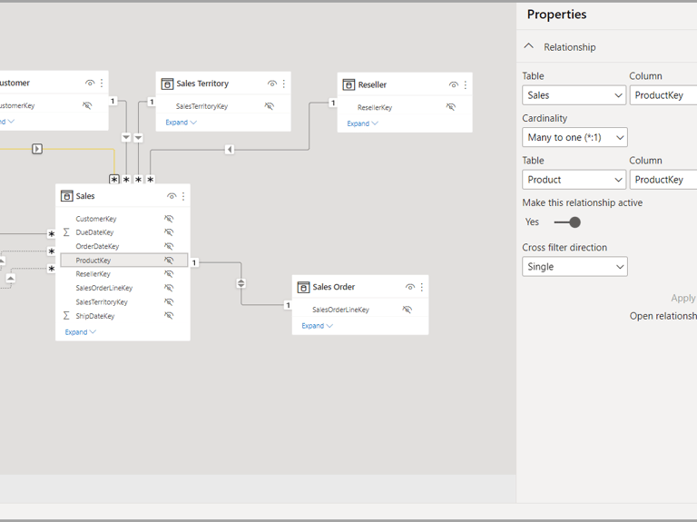Viewport: 697px width, 522px height.
Task: Click the sum icon next to DueDateKey
Action: point(66,232)
